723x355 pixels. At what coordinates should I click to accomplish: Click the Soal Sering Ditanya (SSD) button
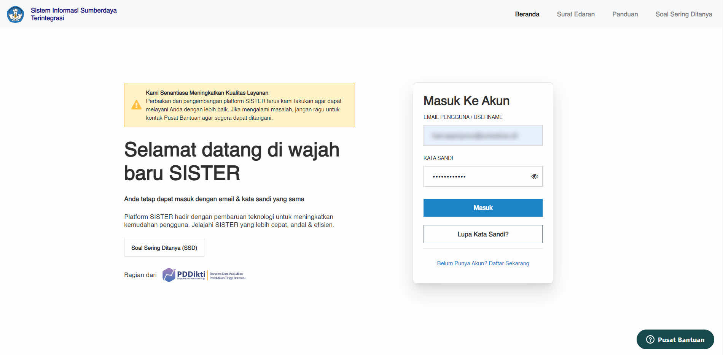pos(164,248)
